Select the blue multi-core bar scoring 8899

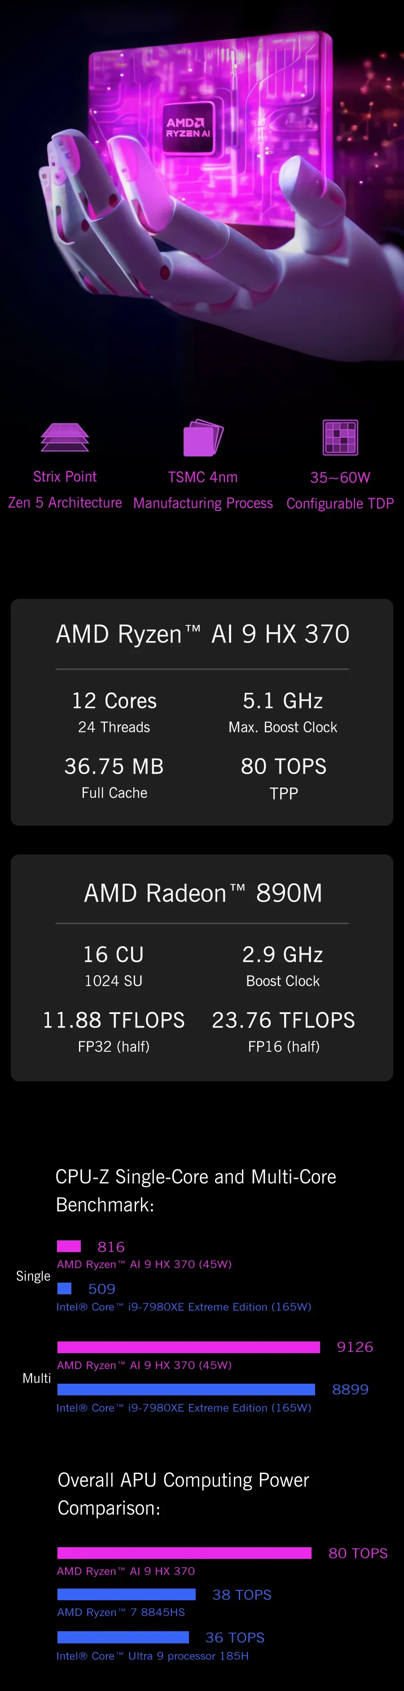(x=185, y=1389)
